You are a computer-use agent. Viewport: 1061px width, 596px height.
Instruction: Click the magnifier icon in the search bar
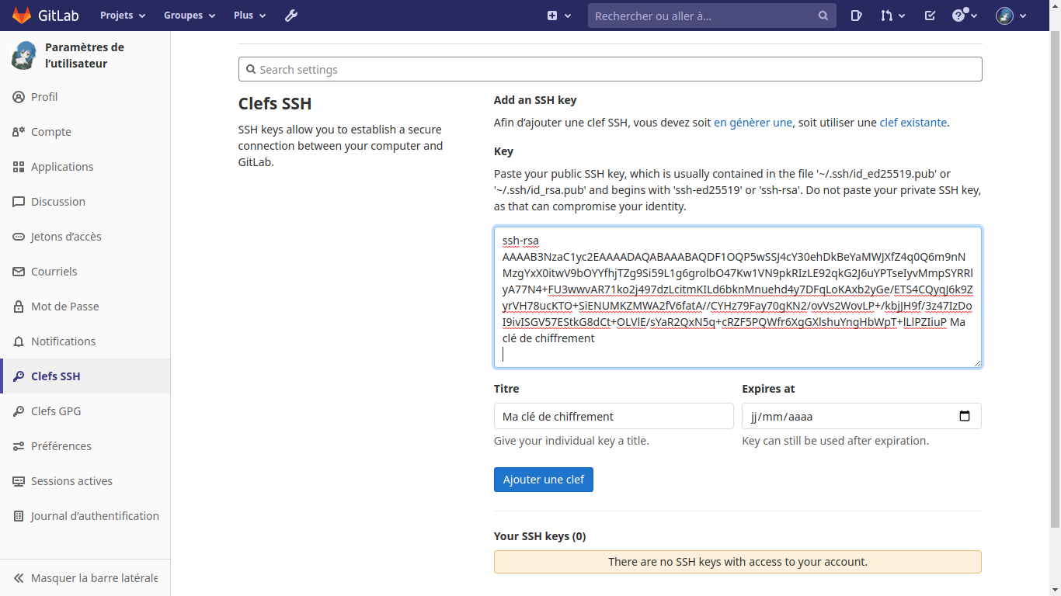(x=823, y=16)
